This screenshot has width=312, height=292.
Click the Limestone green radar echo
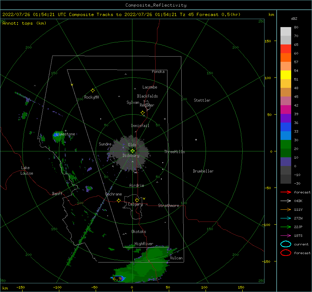click(x=58, y=137)
